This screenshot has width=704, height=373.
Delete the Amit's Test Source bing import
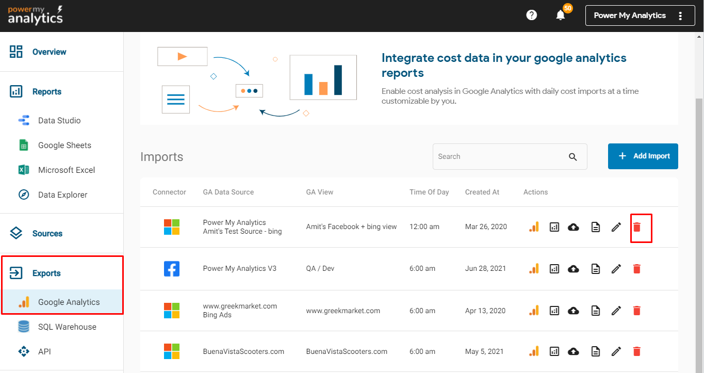pos(637,227)
